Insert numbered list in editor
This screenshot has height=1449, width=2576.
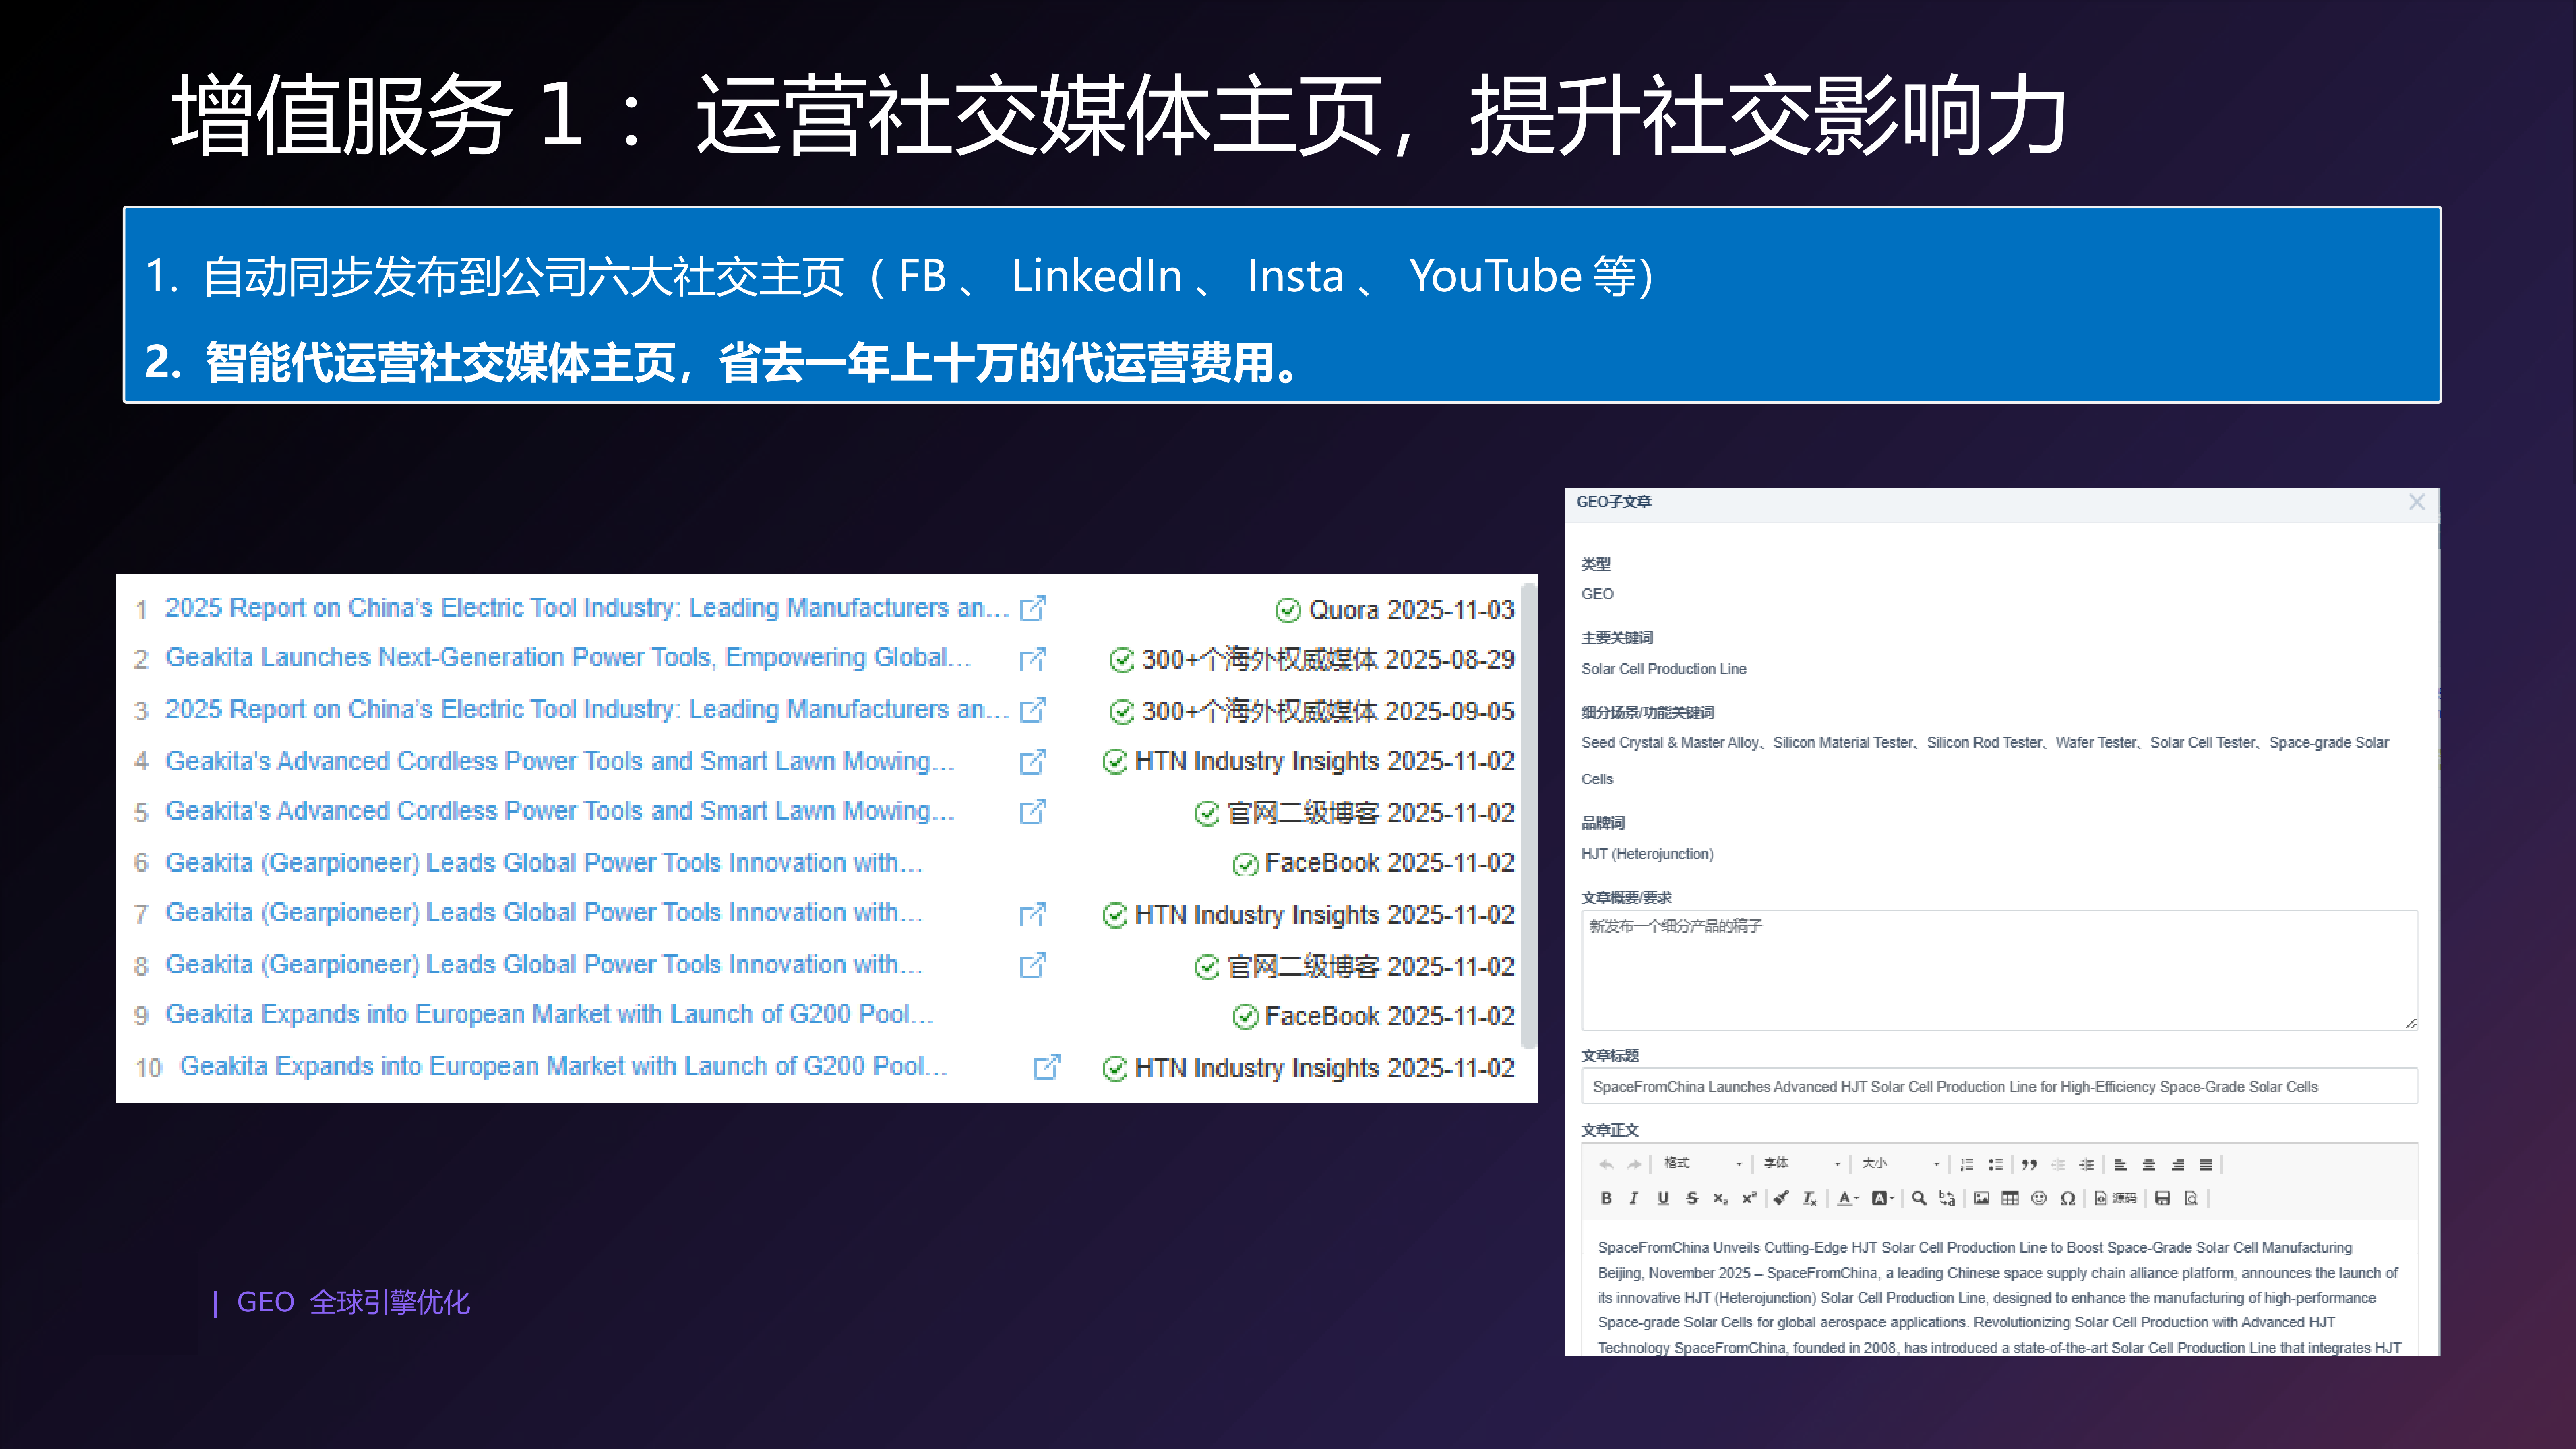click(1966, 1164)
